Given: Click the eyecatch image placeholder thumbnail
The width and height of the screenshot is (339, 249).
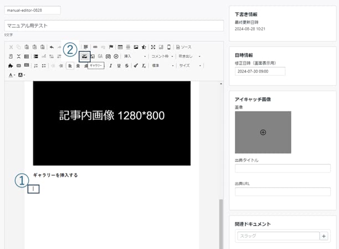Looking at the screenshot, I should 263,133.
